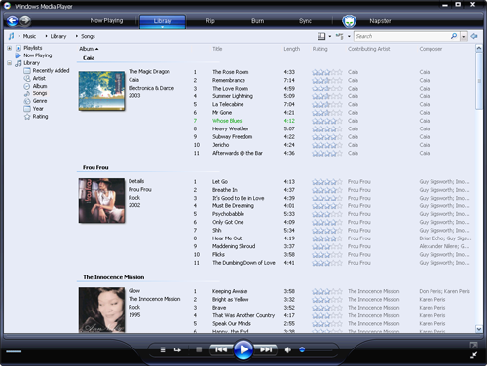
Task: Select The Magic Dragon album cover
Action: tap(101, 91)
